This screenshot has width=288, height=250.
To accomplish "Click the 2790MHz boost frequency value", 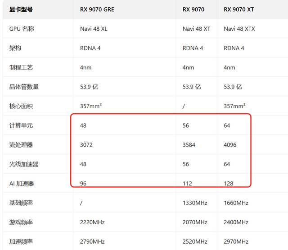I will coord(92,241).
